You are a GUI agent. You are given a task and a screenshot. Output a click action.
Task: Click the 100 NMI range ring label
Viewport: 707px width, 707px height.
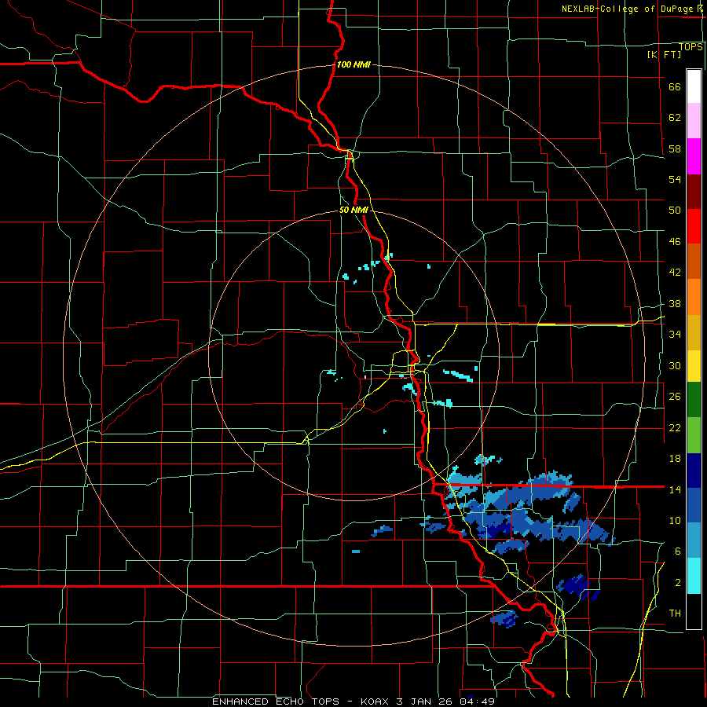[353, 64]
